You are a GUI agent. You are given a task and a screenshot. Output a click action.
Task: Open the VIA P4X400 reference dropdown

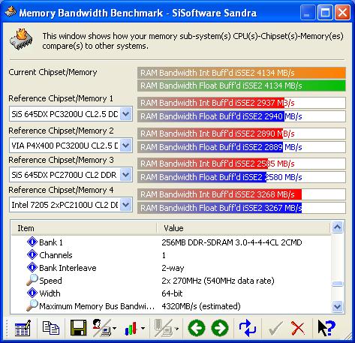(x=126, y=146)
